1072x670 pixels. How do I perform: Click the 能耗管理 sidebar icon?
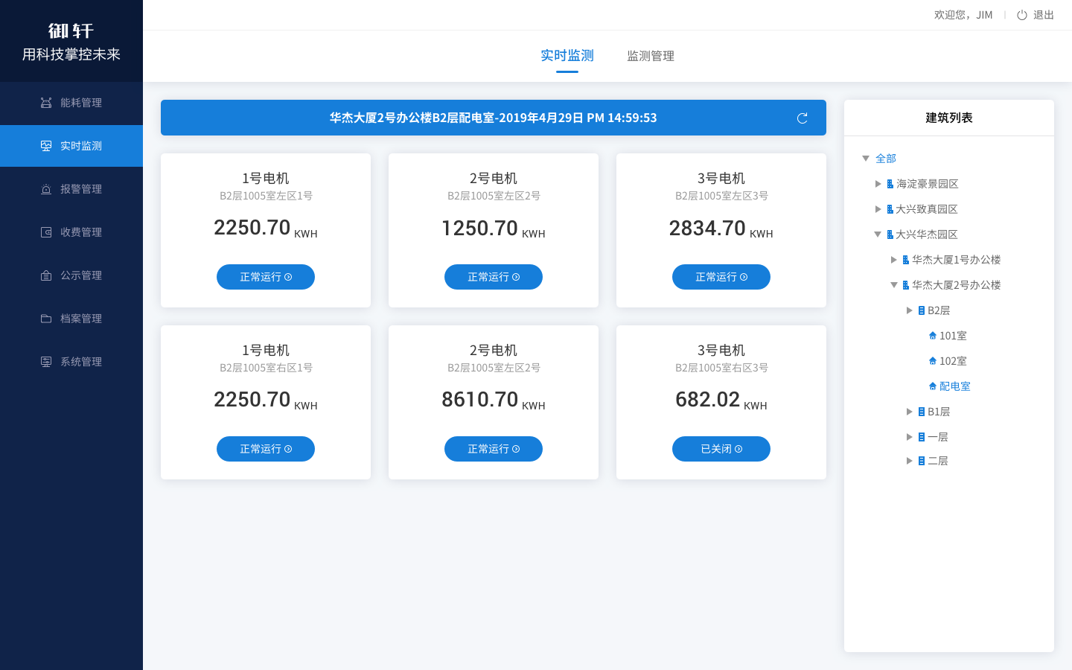[46, 103]
